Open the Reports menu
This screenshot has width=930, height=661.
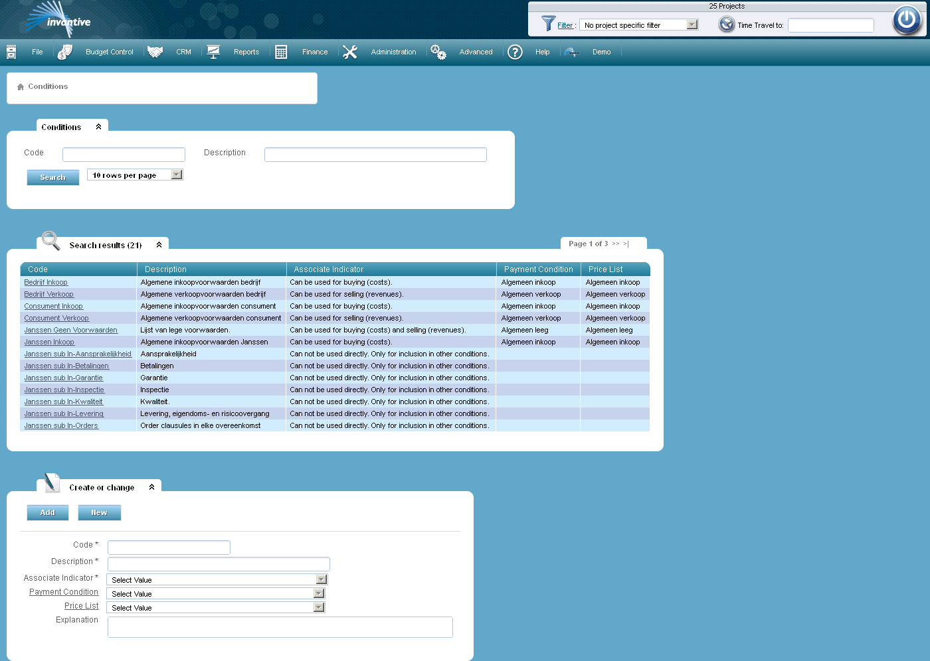246,52
